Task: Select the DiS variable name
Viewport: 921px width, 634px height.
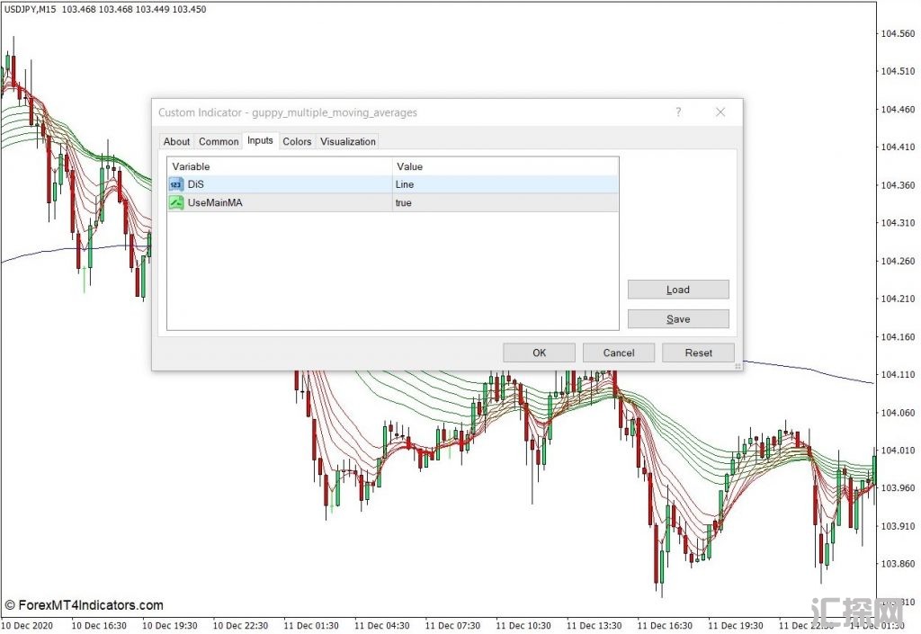Action: 195,184
